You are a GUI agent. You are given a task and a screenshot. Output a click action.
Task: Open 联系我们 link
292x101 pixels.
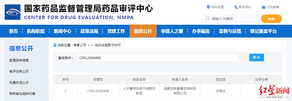pyautogui.click(x=245, y=7)
